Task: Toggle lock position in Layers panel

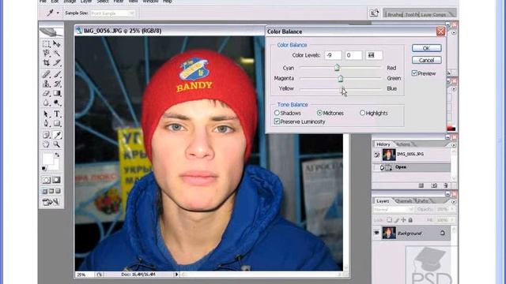Action: (403, 220)
